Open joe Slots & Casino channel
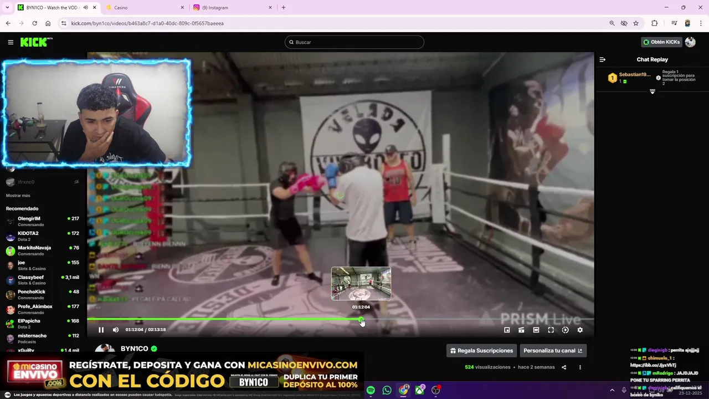 tap(43, 265)
